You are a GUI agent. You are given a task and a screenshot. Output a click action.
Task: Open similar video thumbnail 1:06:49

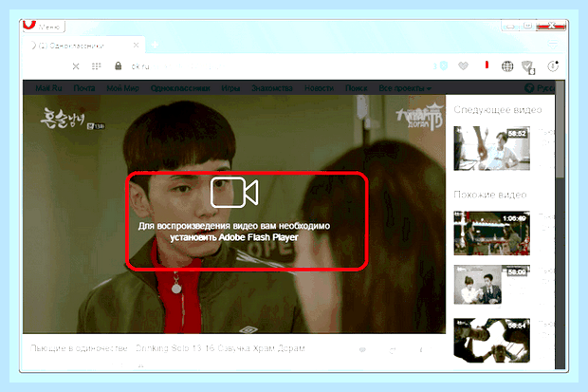pos(491,233)
